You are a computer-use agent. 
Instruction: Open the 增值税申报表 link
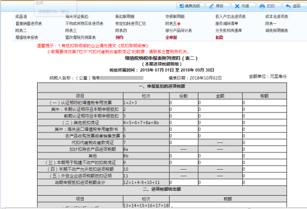click(27, 37)
